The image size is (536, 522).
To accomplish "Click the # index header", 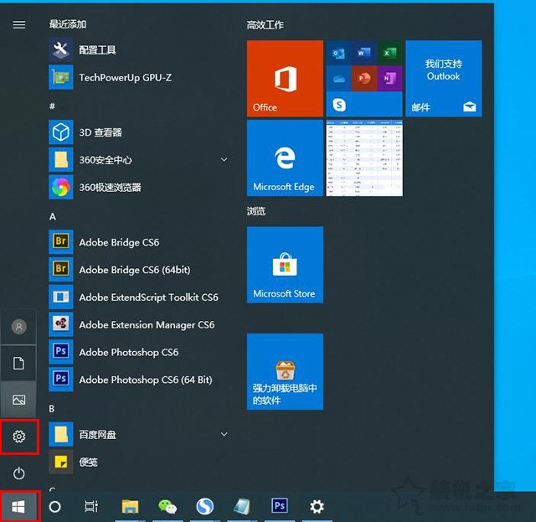I will (52, 106).
